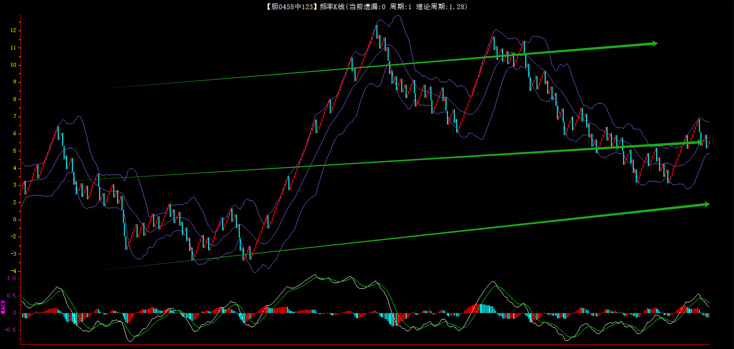
Task: Click the lowest candlestick near -3
Action: pos(244,255)
